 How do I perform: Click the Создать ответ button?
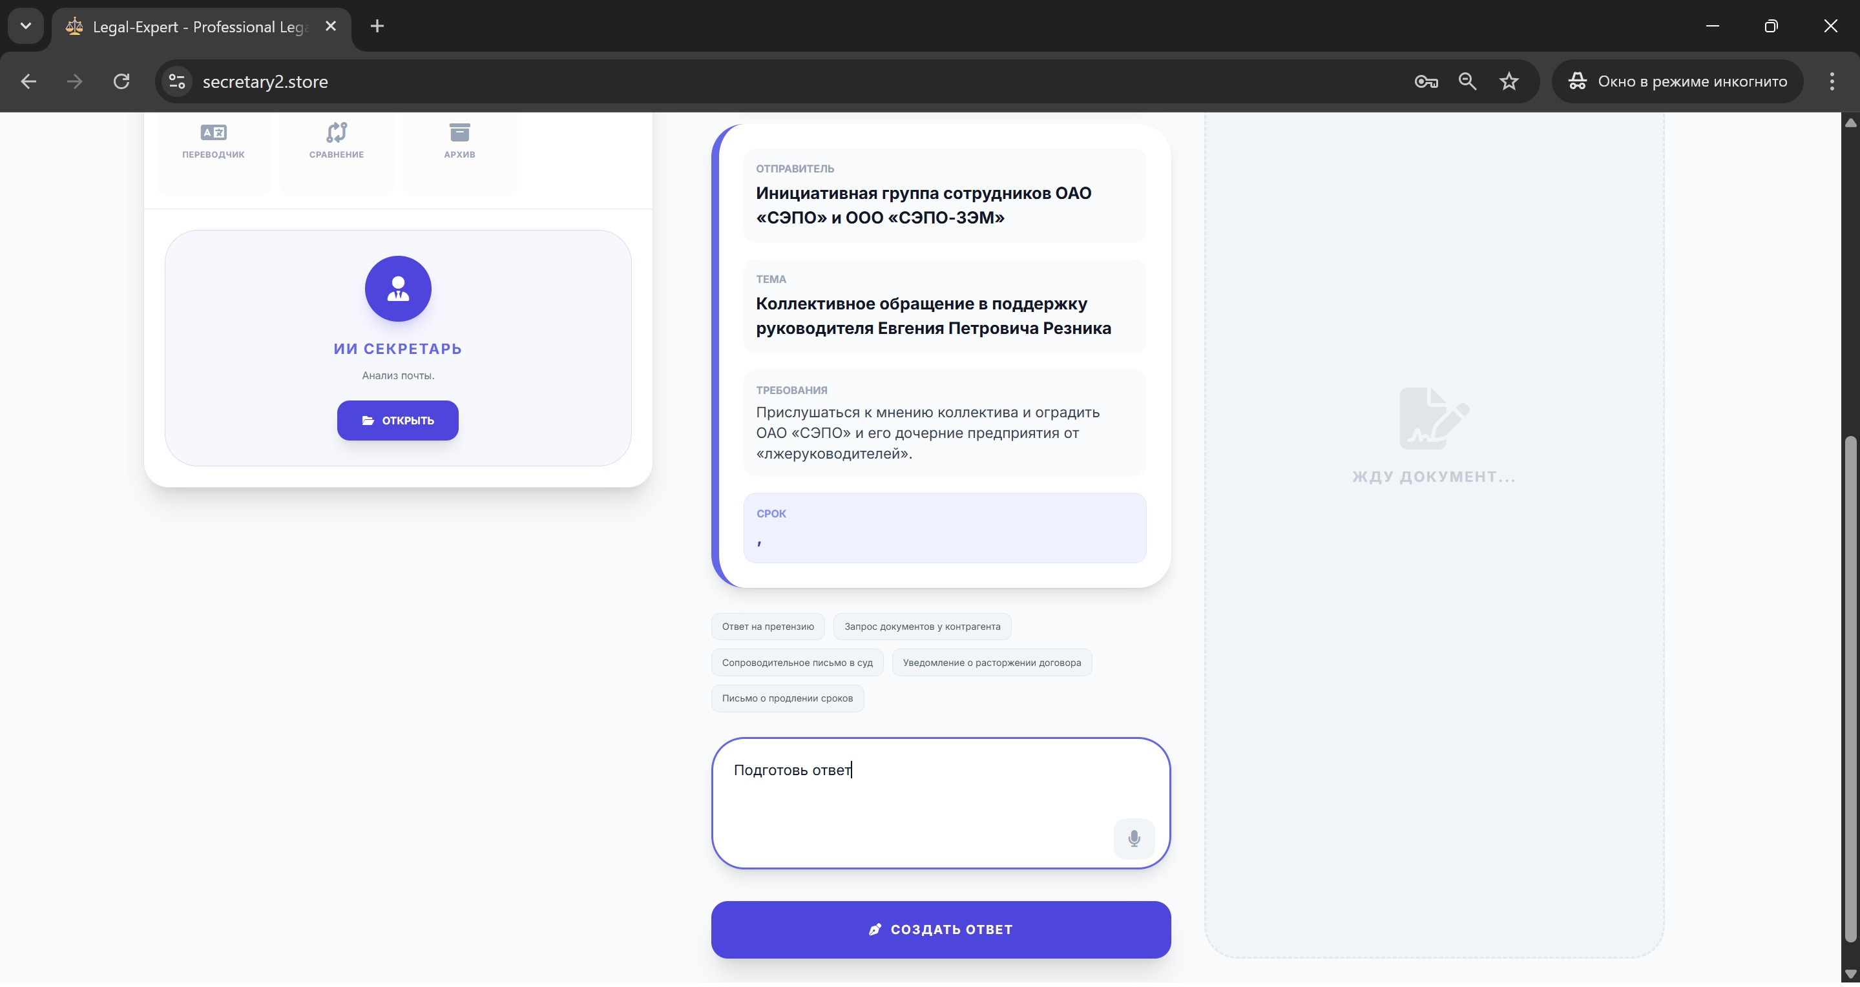[940, 930]
